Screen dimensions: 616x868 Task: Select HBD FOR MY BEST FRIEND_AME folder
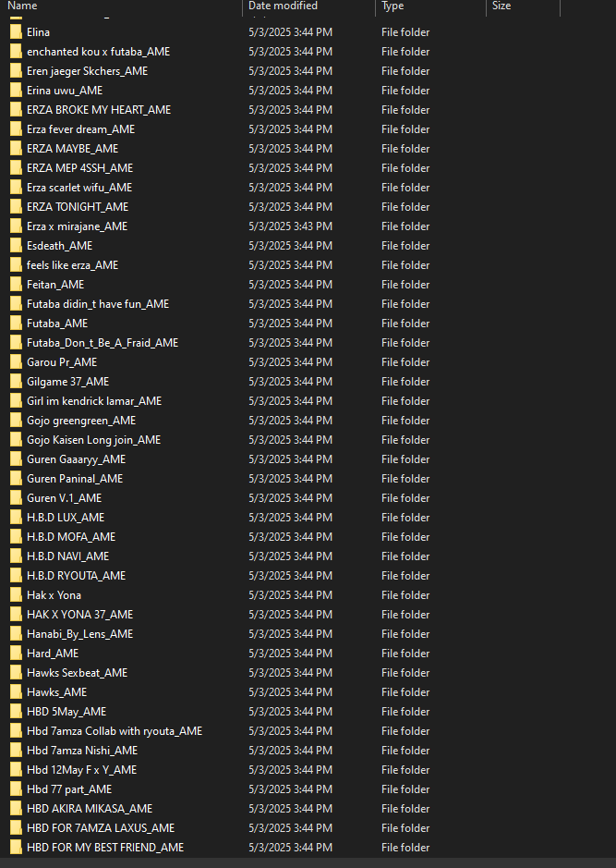pos(105,848)
